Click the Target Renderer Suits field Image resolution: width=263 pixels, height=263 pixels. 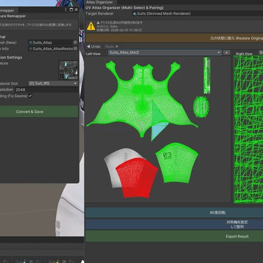pos(197,14)
